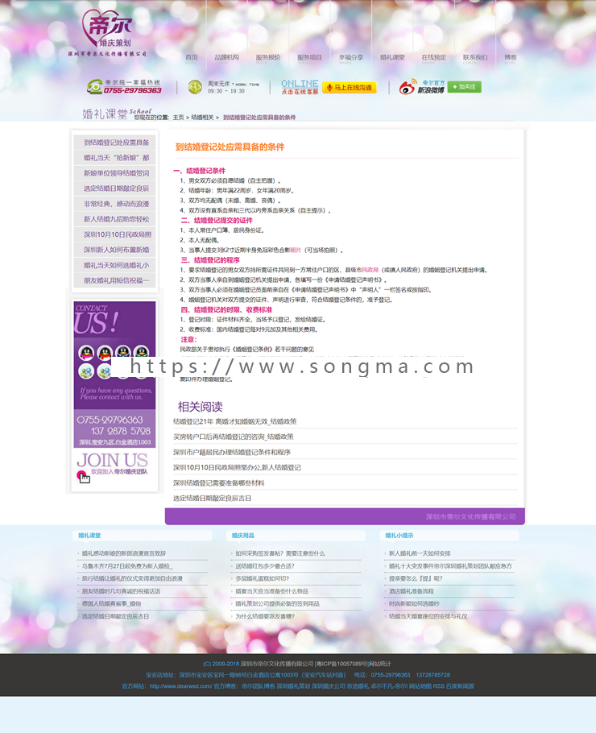Open the 品牌机构 navigation item
596x733 pixels.
point(226,57)
